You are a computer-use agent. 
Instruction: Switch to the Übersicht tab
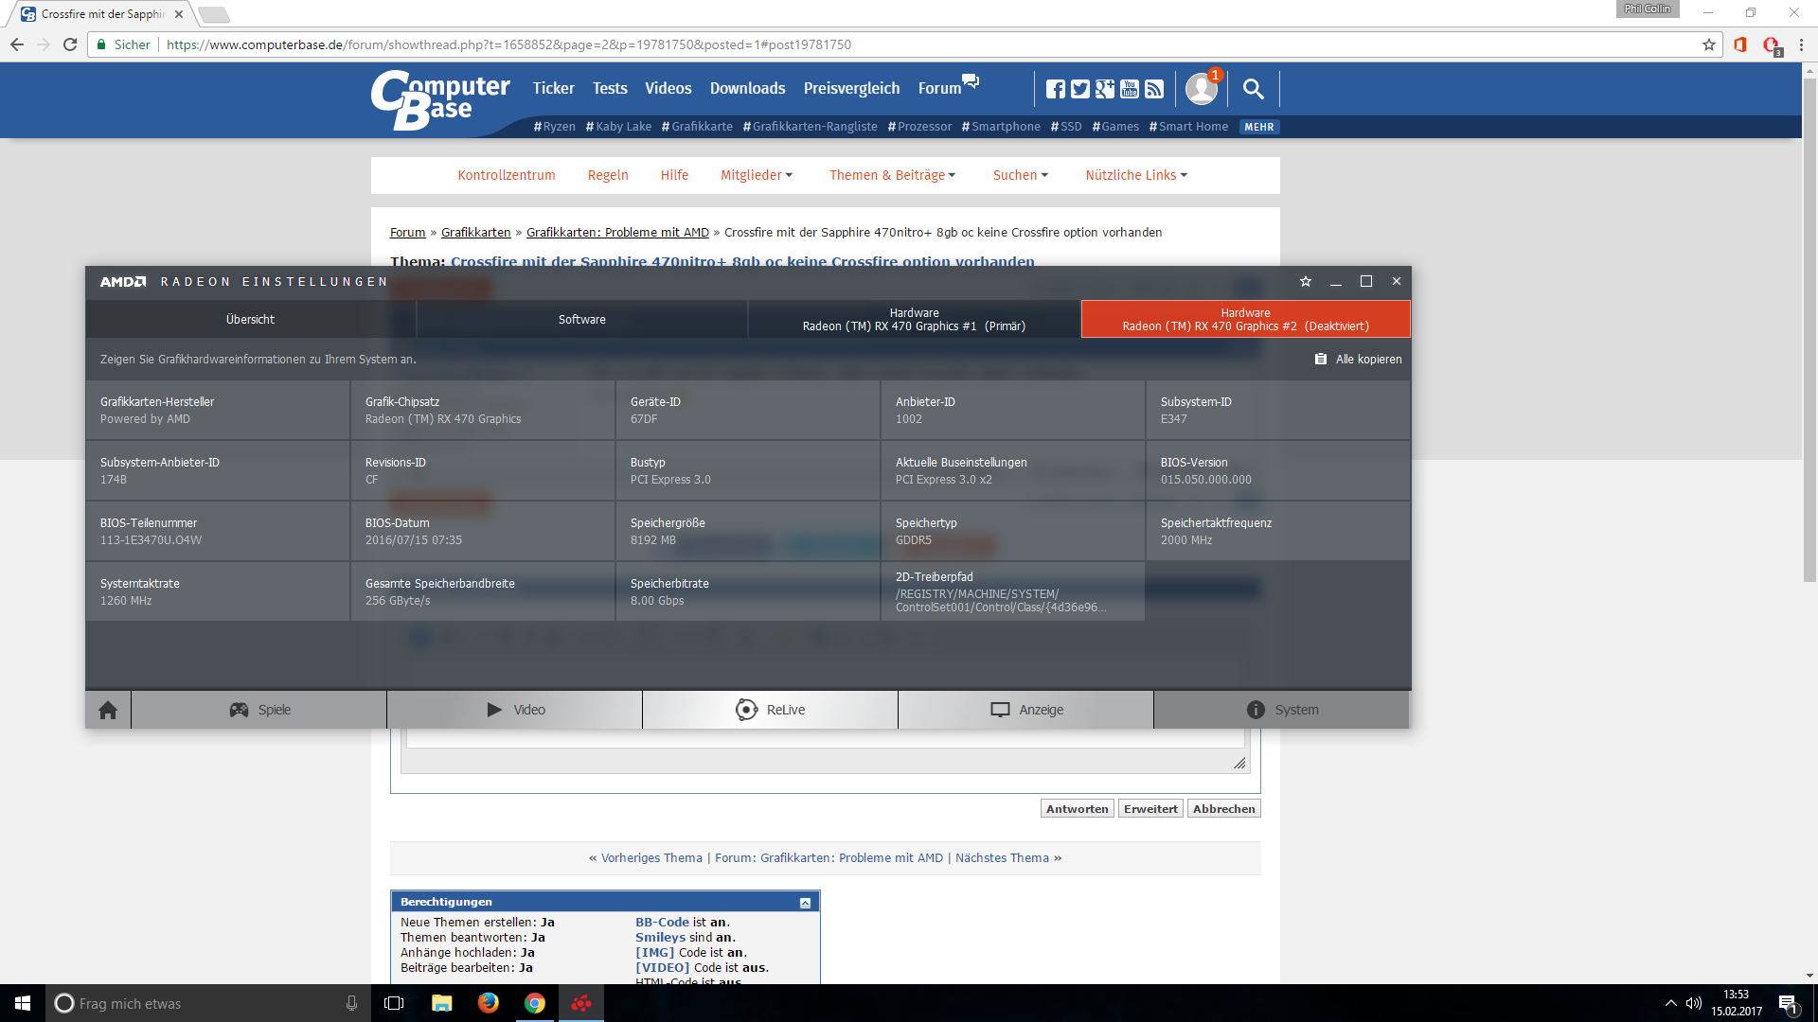point(250,320)
